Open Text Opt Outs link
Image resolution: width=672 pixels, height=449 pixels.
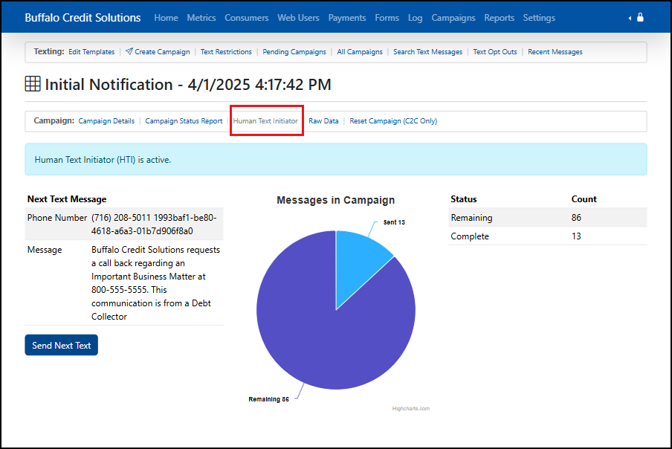tap(495, 52)
